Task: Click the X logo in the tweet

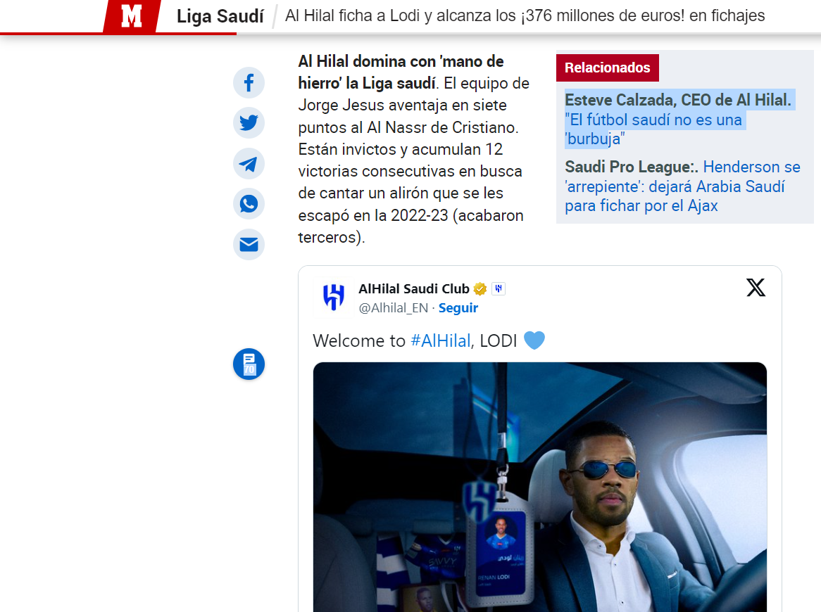Action: (x=756, y=288)
